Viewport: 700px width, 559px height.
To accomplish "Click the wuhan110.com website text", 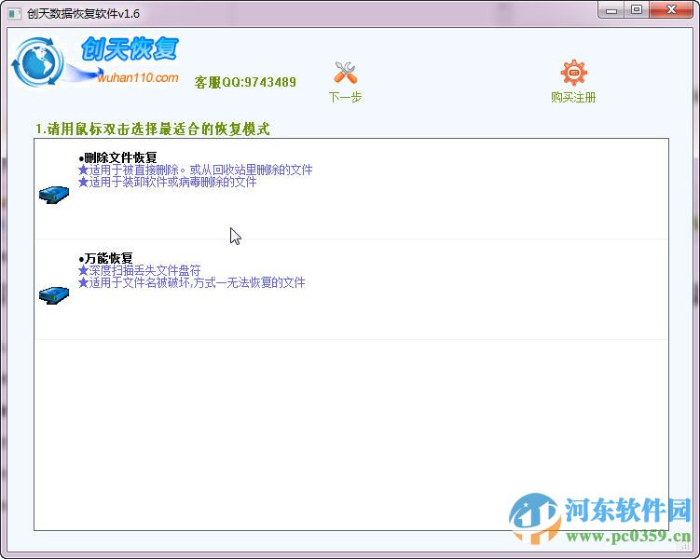I will coord(138,77).
